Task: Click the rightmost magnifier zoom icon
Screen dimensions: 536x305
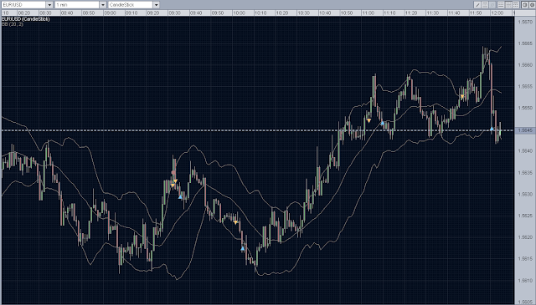Action: tap(533, 5)
